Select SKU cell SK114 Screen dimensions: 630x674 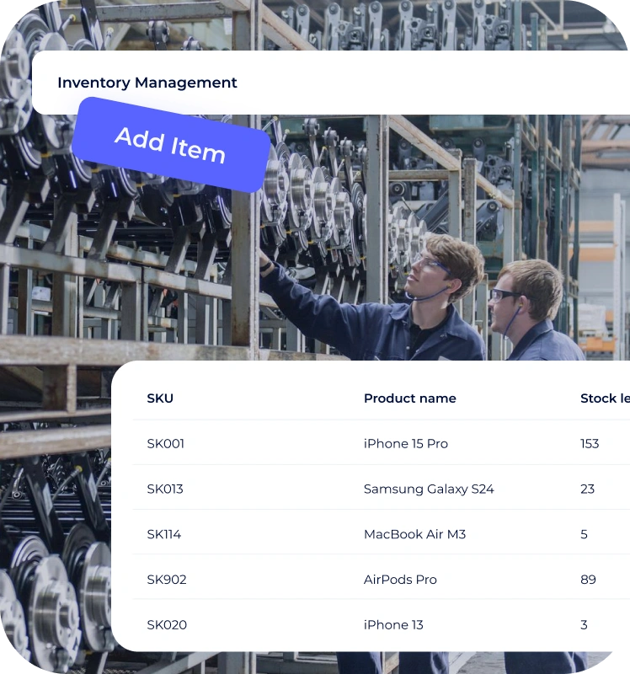point(164,534)
